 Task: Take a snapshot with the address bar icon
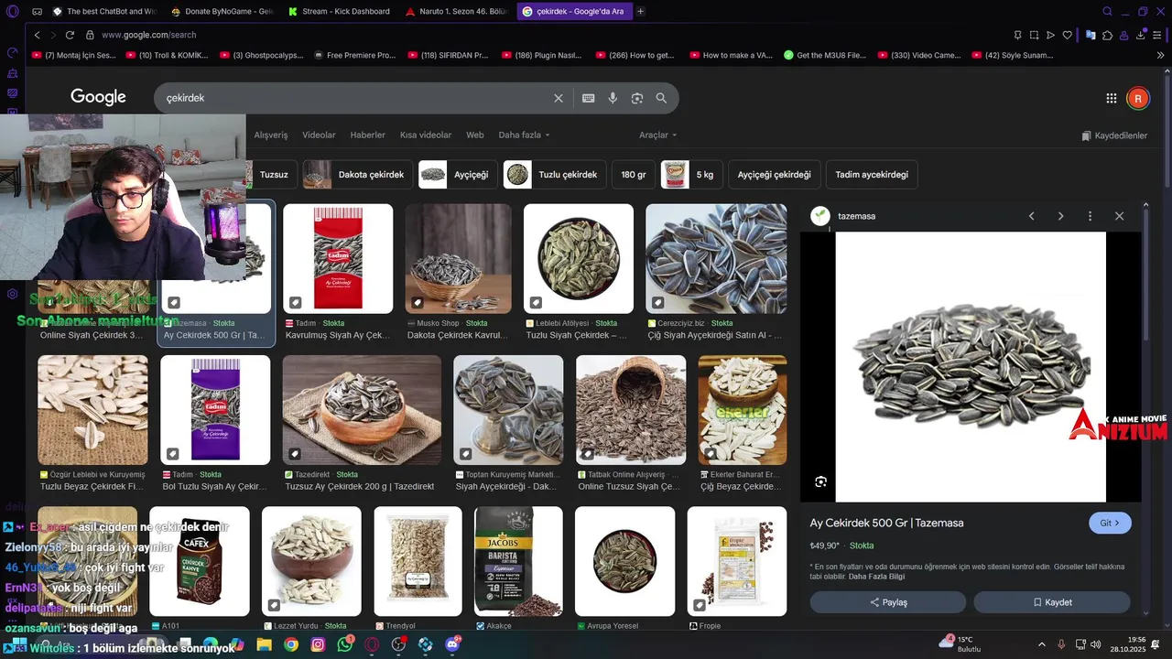click(x=1034, y=35)
